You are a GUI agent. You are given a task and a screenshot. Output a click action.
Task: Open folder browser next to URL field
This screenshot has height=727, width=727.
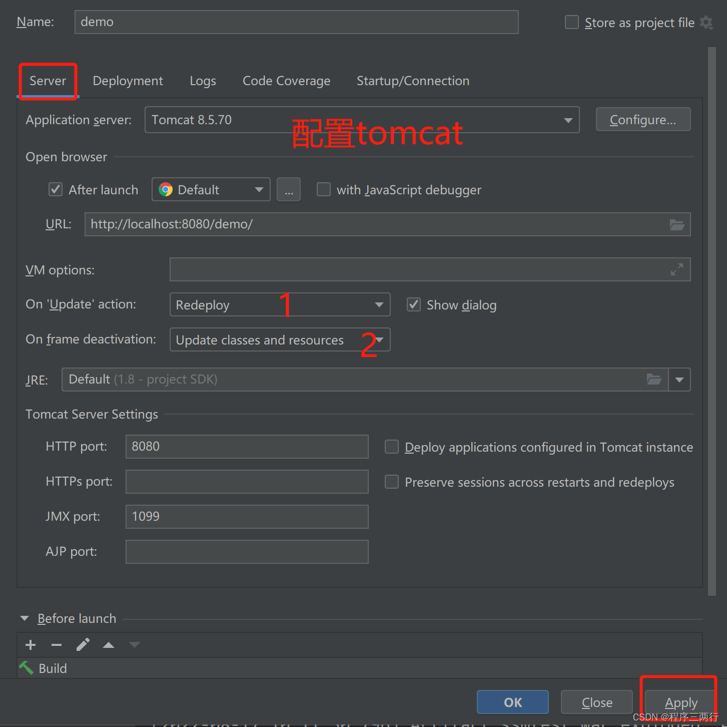coord(677,224)
